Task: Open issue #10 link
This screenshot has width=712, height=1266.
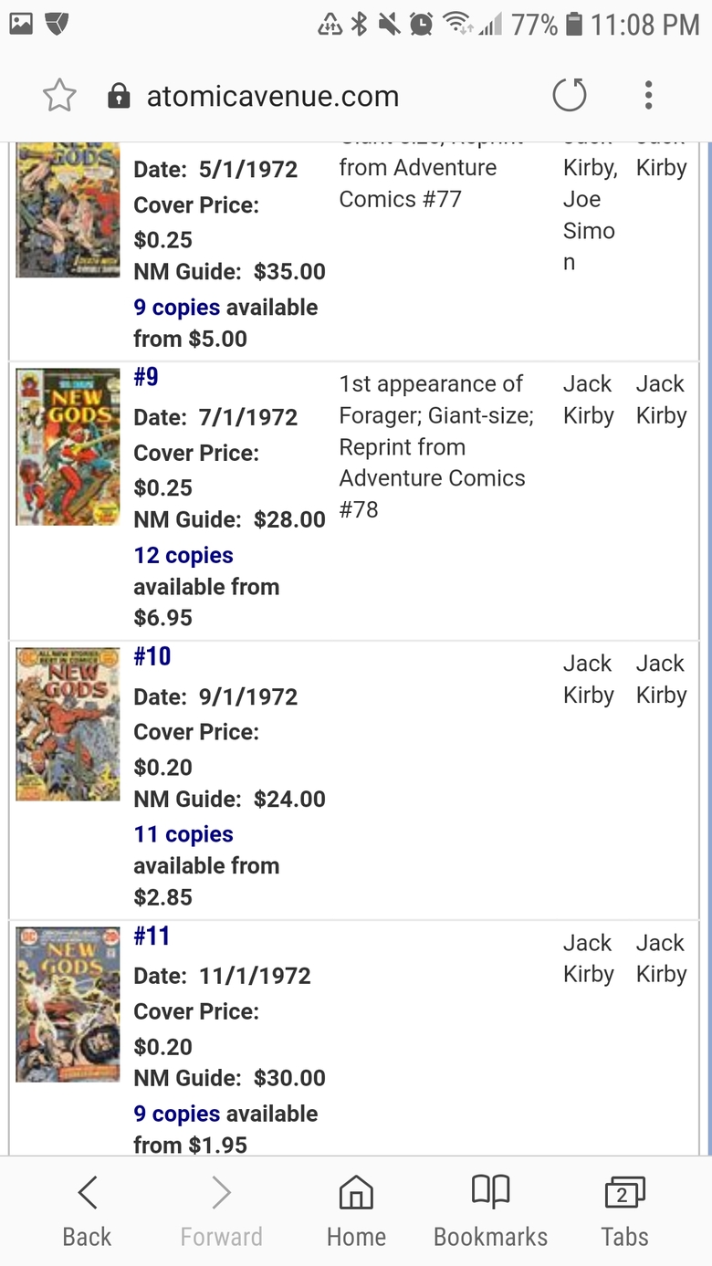Action: point(152,656)
